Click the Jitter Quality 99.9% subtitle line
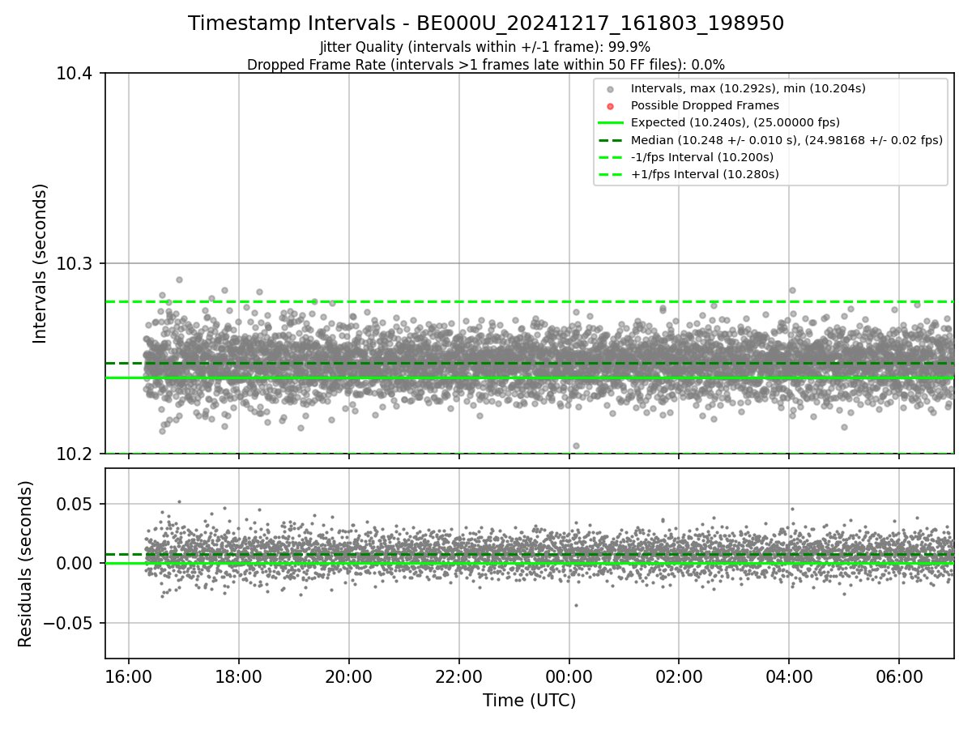Viewport: 972px width, 729px height. [x=485, y=47]
